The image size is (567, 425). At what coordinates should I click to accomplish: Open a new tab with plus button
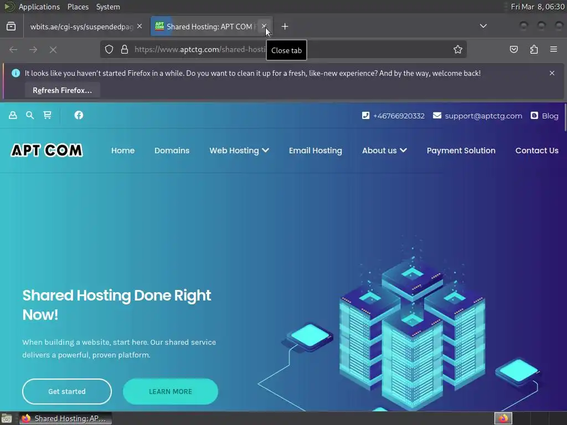point(285,27)
